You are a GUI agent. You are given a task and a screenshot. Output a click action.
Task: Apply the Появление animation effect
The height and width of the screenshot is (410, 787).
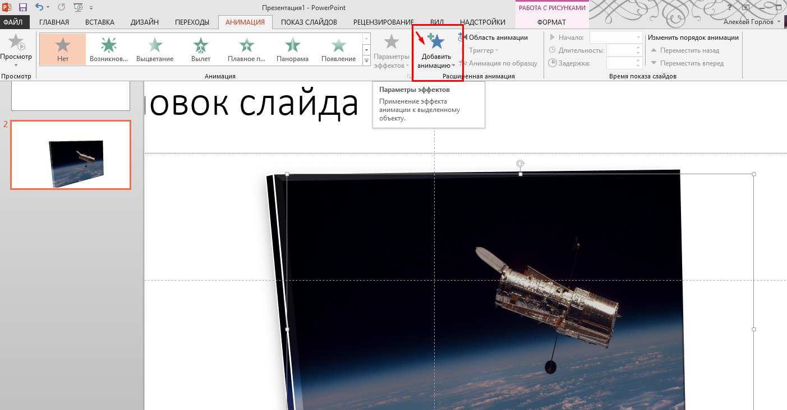click(338, 49)
